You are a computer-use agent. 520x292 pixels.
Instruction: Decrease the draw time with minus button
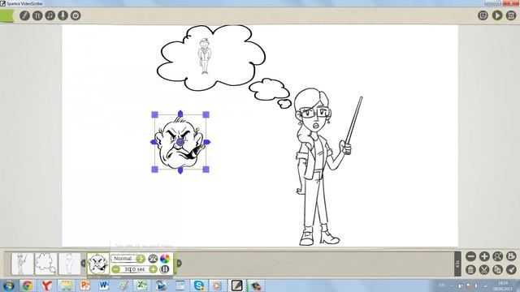pos(115,269)
